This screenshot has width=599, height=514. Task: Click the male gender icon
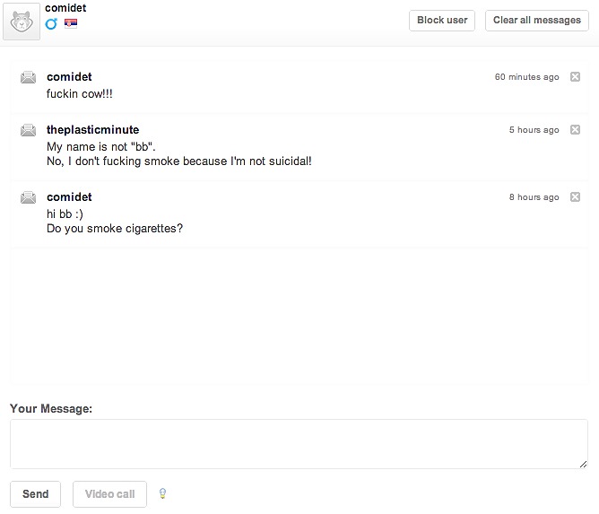pyautogui.click(x=51, y=24)
